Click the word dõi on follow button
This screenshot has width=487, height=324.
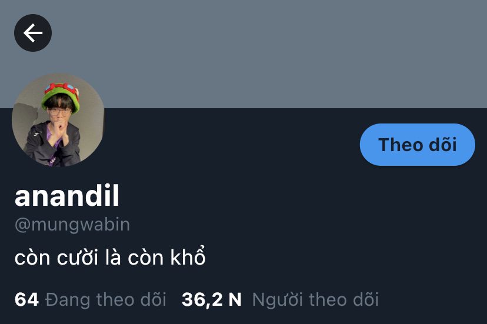(x=442, y=145)
